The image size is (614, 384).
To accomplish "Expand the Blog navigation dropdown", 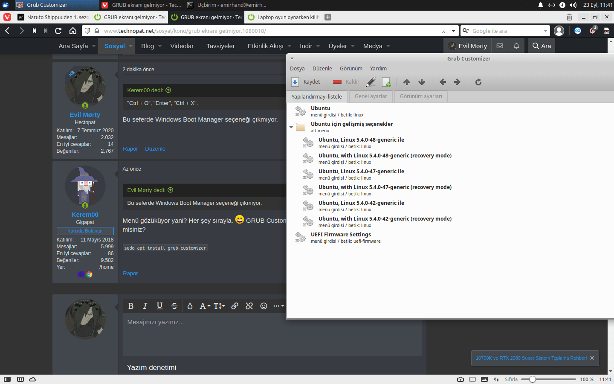I will click(x=160, y=46).
